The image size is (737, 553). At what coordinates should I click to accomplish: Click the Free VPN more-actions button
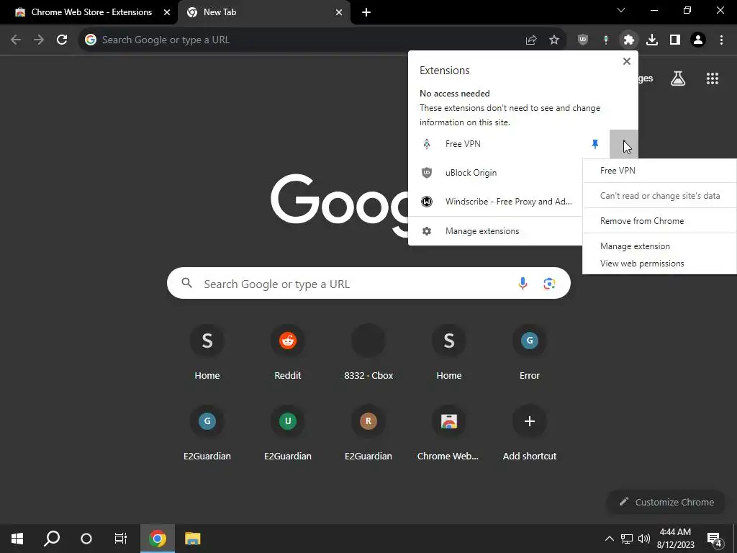point(624,144)
